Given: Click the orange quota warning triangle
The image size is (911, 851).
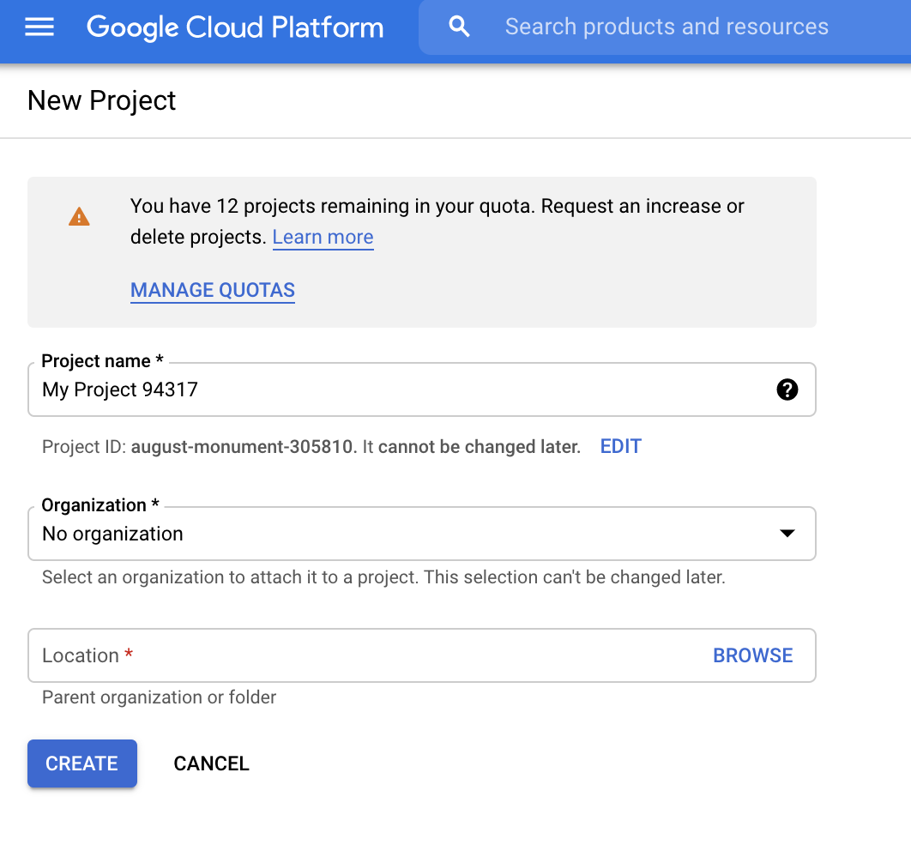Looking at the screenshot, I should 79,217.
